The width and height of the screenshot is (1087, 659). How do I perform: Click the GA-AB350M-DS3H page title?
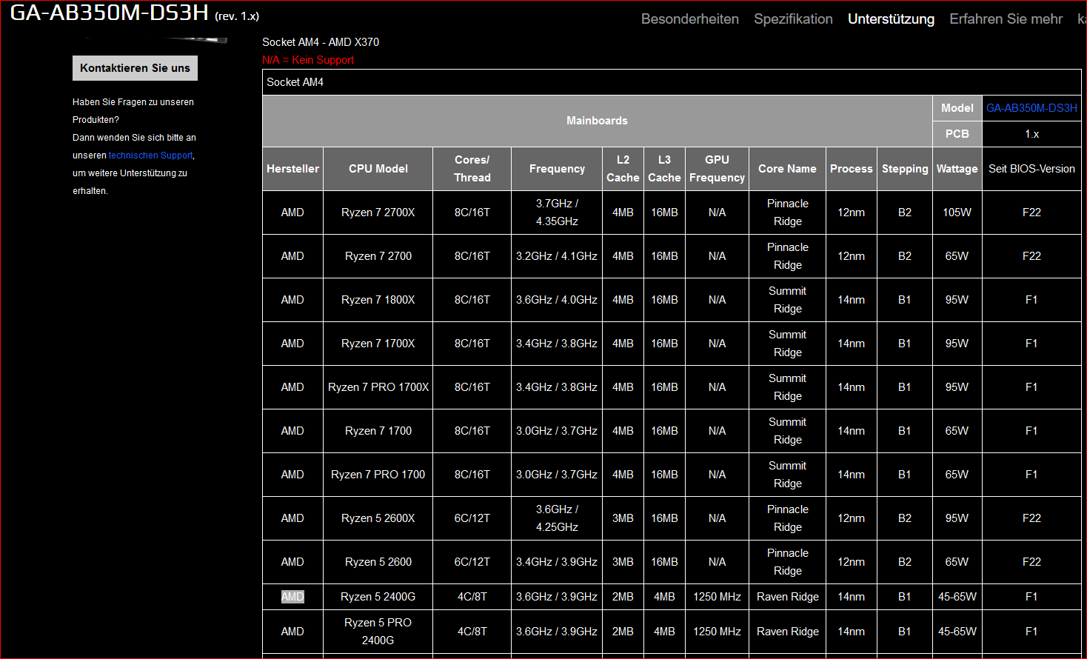pyautogui.click(x=109, y=13)
